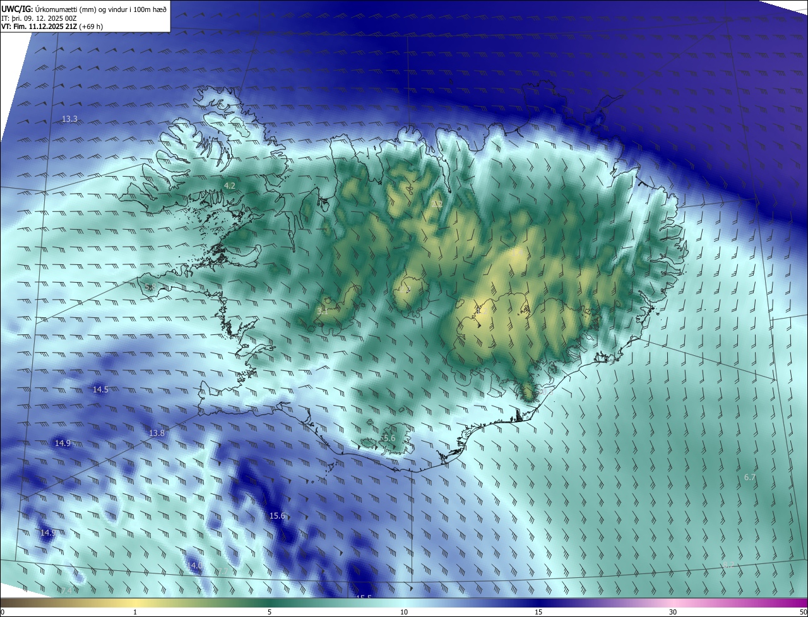Click the 14.5 value label on the map
Screen dimensions: 808x617
(x=100, y=390)
